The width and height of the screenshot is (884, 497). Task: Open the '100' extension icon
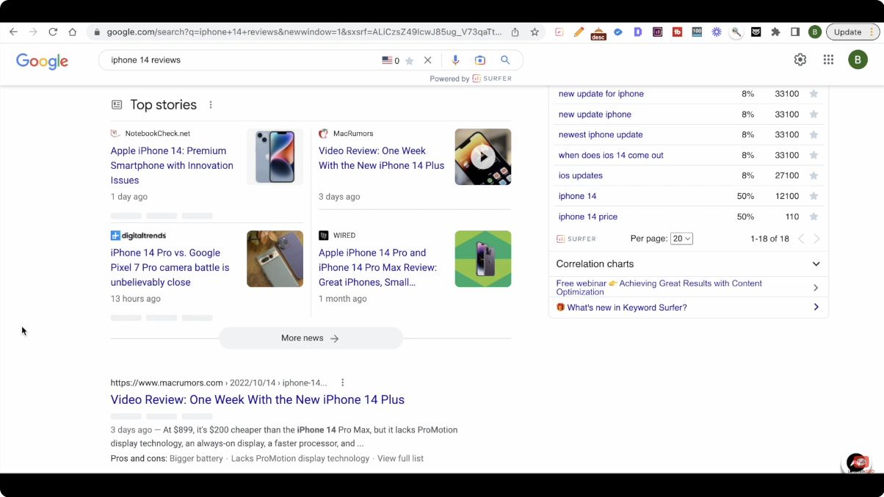tap(697, 32)
